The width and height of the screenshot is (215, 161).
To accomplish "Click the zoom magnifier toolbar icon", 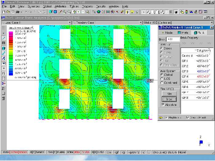I will pyautogui.click(x=88, y=12).
